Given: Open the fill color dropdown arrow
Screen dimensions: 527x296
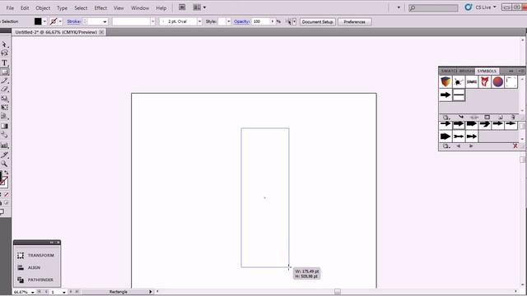Looking at the screenshot, I should (x=44, y=21).
